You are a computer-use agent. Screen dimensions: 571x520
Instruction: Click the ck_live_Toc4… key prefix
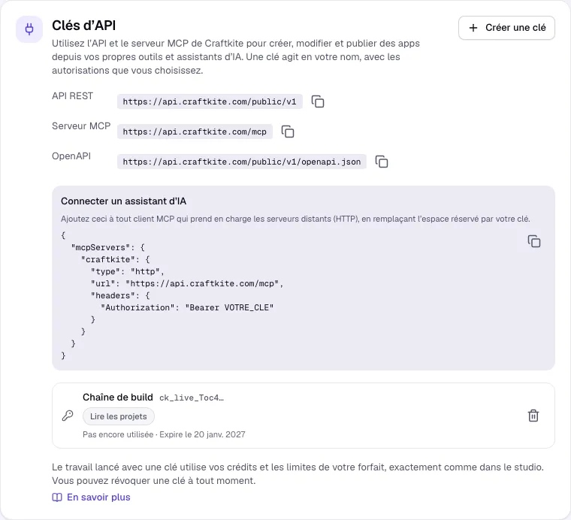pos(192,398)
